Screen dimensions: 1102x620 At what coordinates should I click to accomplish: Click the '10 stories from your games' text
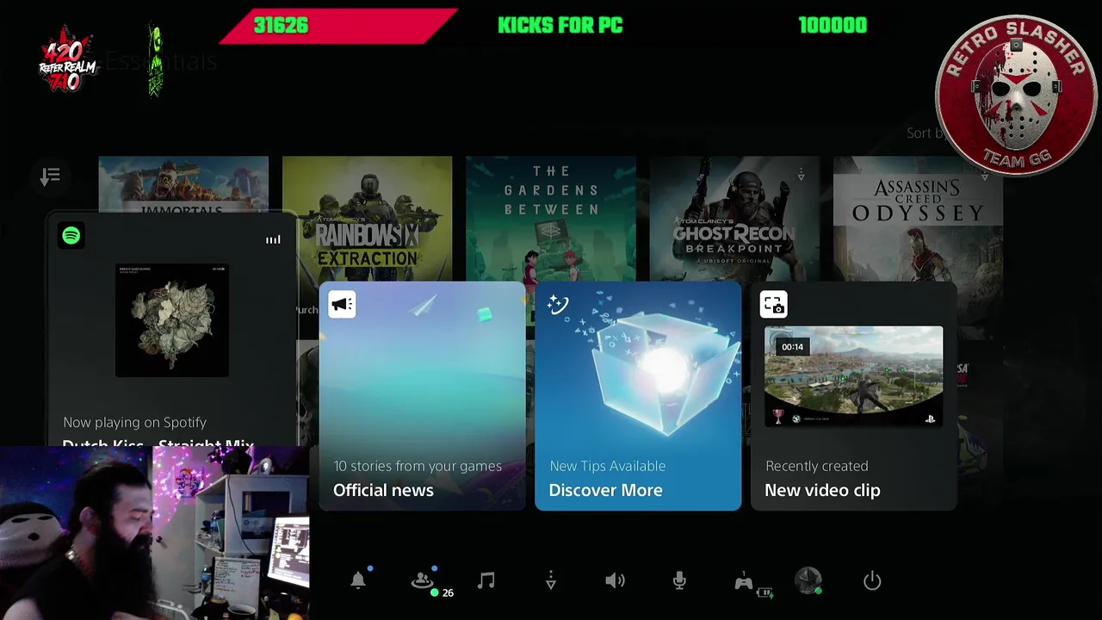pos(418,466)
